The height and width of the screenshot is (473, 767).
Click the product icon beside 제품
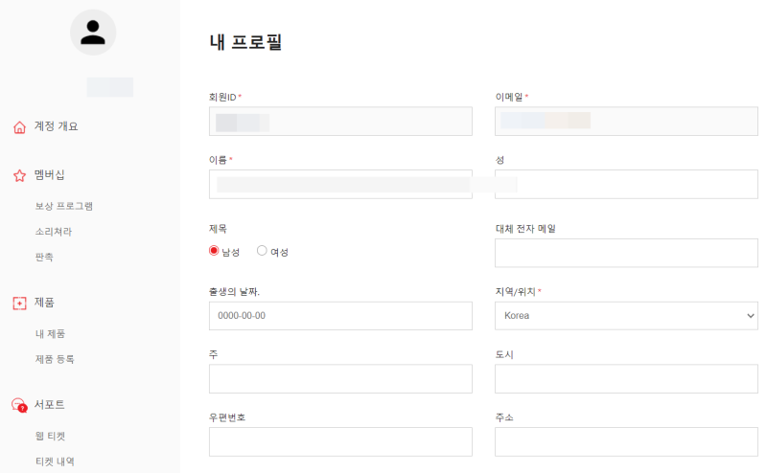click(19, 304)
